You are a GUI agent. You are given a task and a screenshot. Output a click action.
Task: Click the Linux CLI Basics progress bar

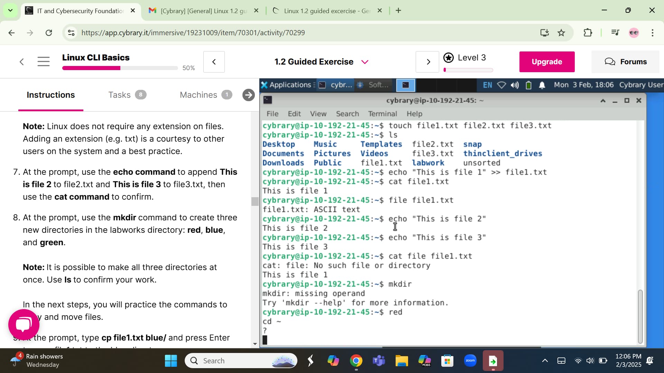pyautogui.click(x=120, y=68)
